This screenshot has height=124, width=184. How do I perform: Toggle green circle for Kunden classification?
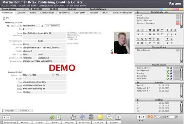168,73
